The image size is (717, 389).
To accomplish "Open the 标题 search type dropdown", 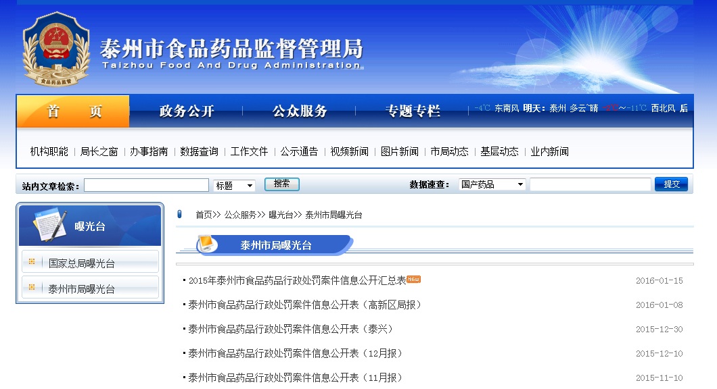I will pyautogui.click(x=234, y=185).
